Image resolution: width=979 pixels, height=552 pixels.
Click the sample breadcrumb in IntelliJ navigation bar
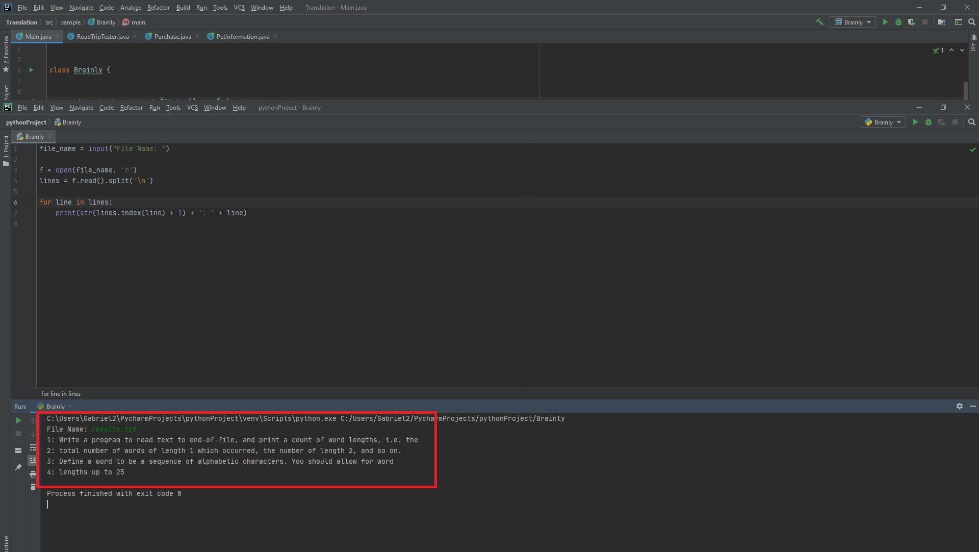[x=70, y=22]
